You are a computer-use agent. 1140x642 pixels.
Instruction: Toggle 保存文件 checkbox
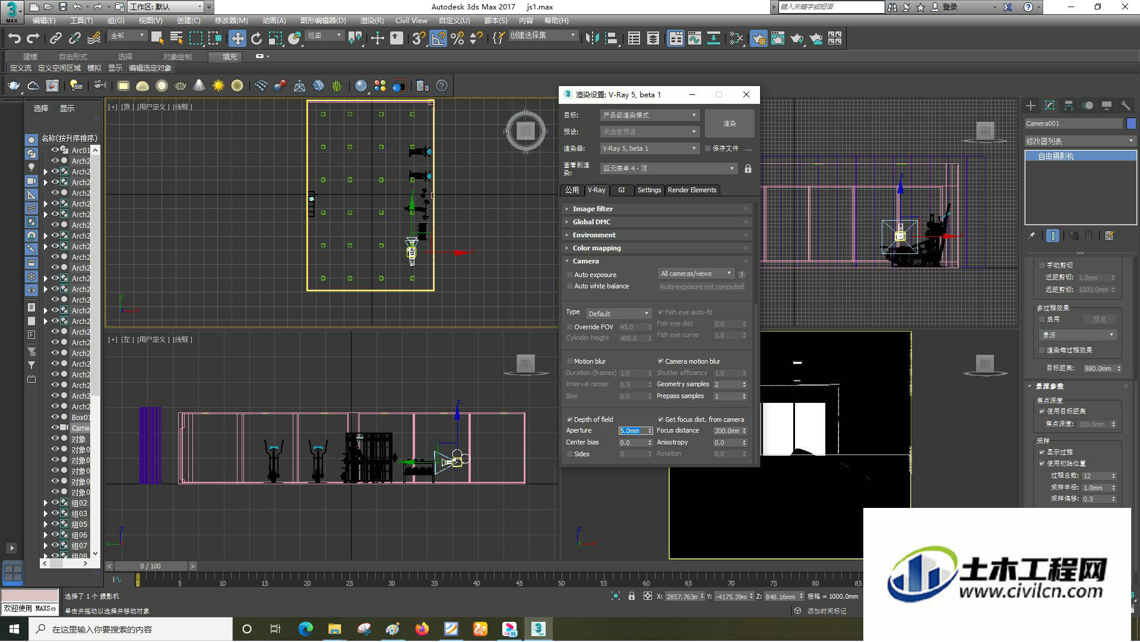pos(708,148)
